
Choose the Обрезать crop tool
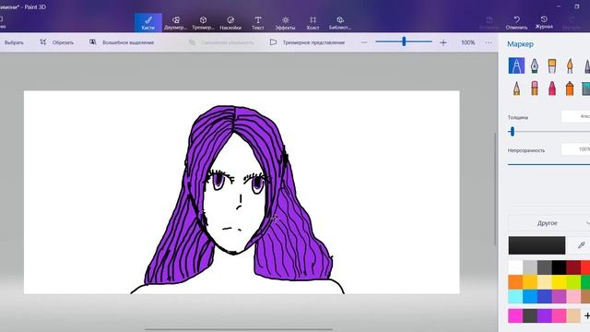[x=57, y=42]
